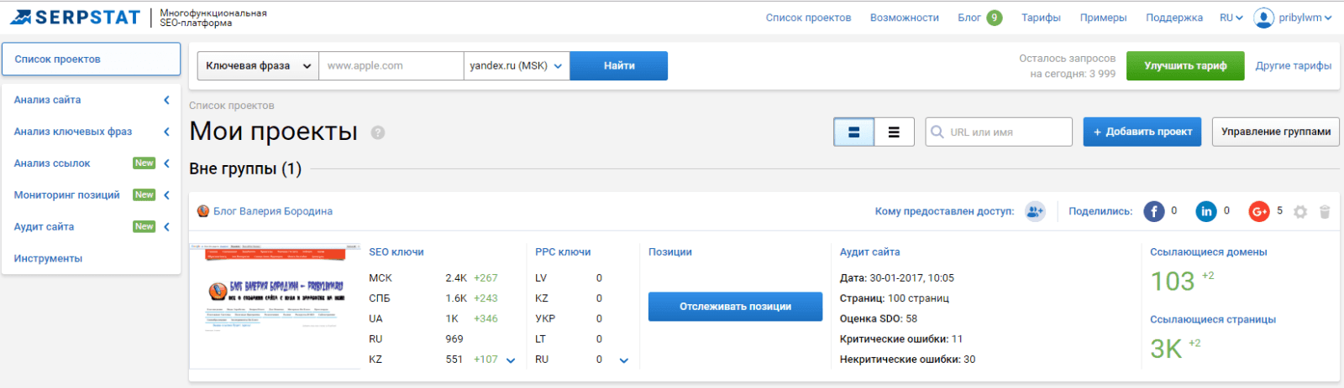Open the Блог Валерия Бородина project link
The image size is (1344, 388).
click(x=273, y=211)
